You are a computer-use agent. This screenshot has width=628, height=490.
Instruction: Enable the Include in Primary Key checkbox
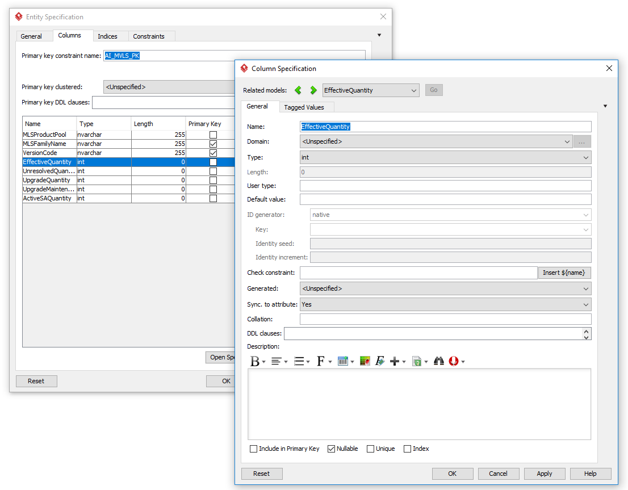[254, 449]
